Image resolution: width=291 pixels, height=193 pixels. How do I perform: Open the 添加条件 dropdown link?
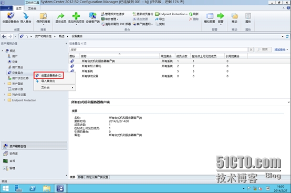click(281, 49)
